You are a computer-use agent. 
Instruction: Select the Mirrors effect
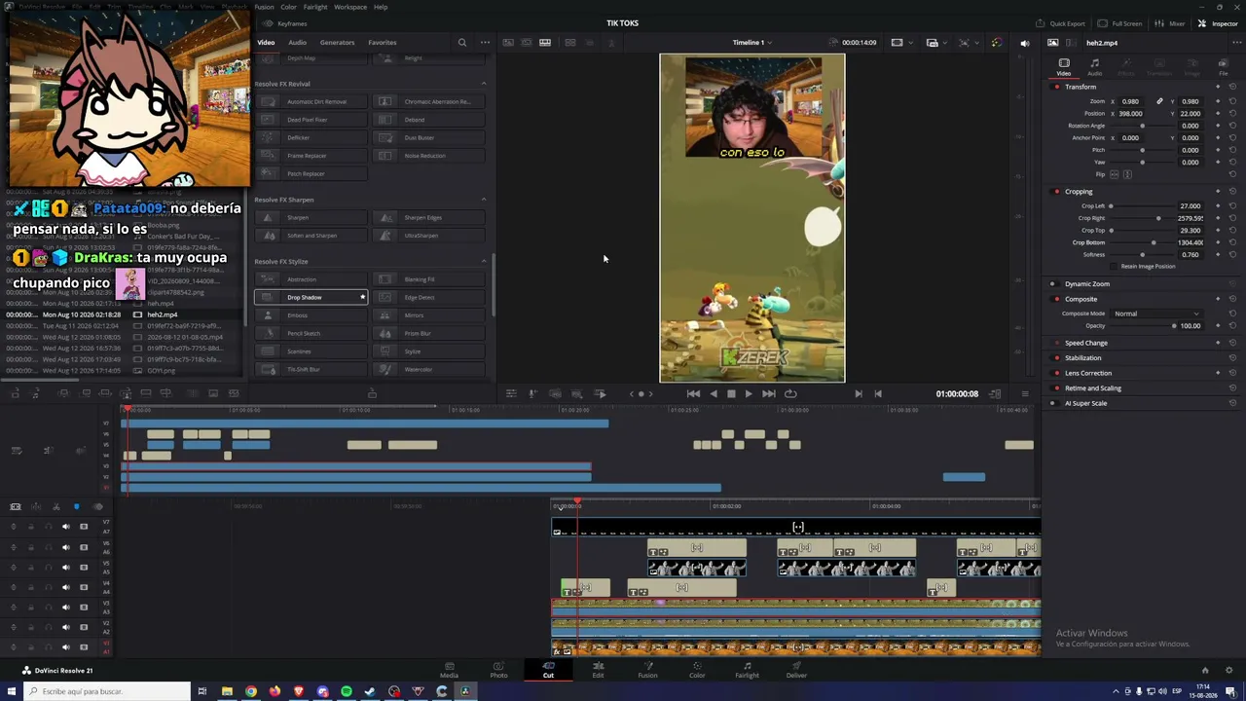pyautogui.click(x=428, y=315)
